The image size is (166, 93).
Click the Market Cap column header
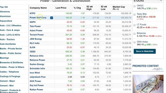point(119,8)
